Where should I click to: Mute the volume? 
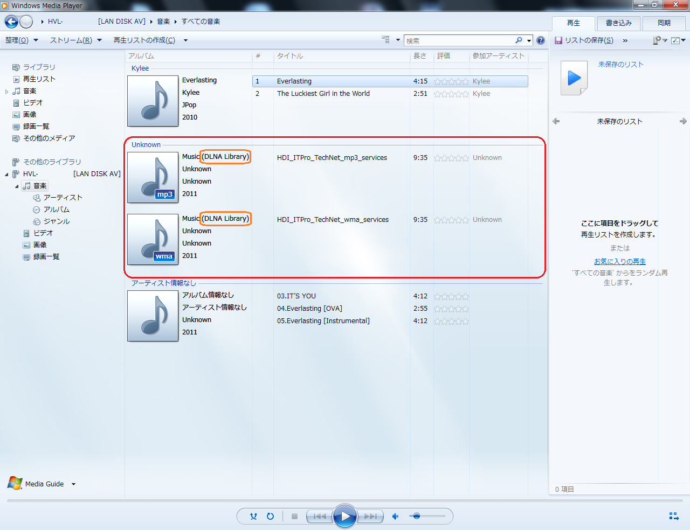(395, 516)
